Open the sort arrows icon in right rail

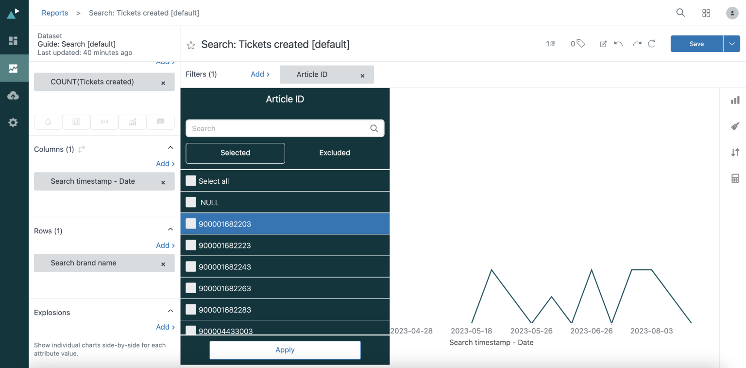[x=735, y=152]
